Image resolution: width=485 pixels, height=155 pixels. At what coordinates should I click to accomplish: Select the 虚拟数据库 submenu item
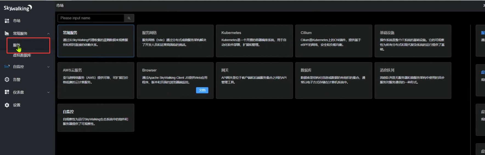22,55
